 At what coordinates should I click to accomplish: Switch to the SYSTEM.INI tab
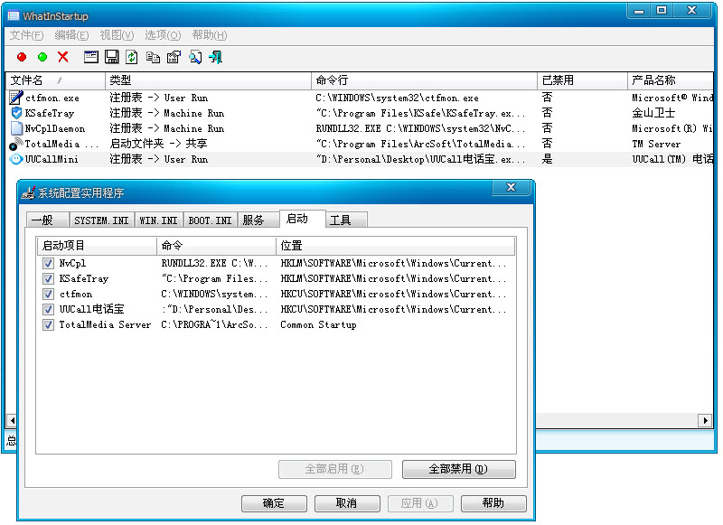pyautogui.click(x=102, y=220)
